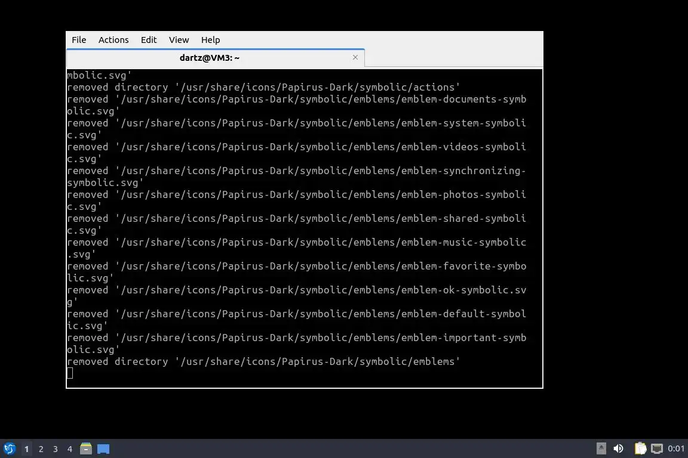Switch to virtual desktop 3
This screenshot has width=688, height=458.
click(56, 449)
